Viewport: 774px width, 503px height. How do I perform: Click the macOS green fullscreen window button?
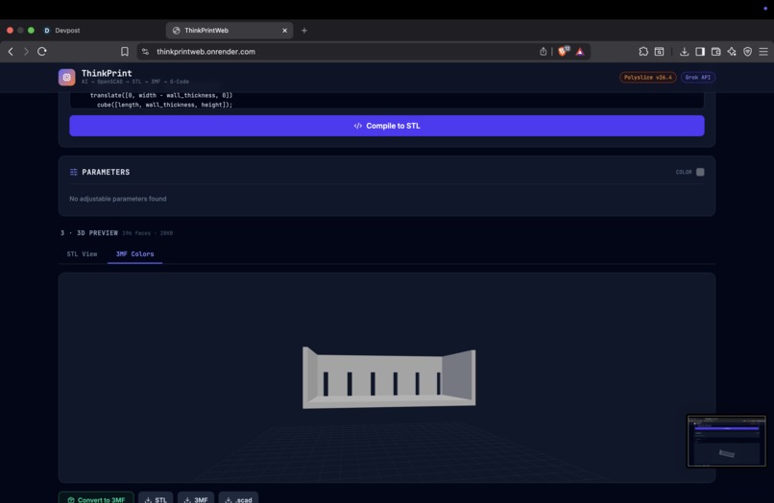tap(31, 30)
